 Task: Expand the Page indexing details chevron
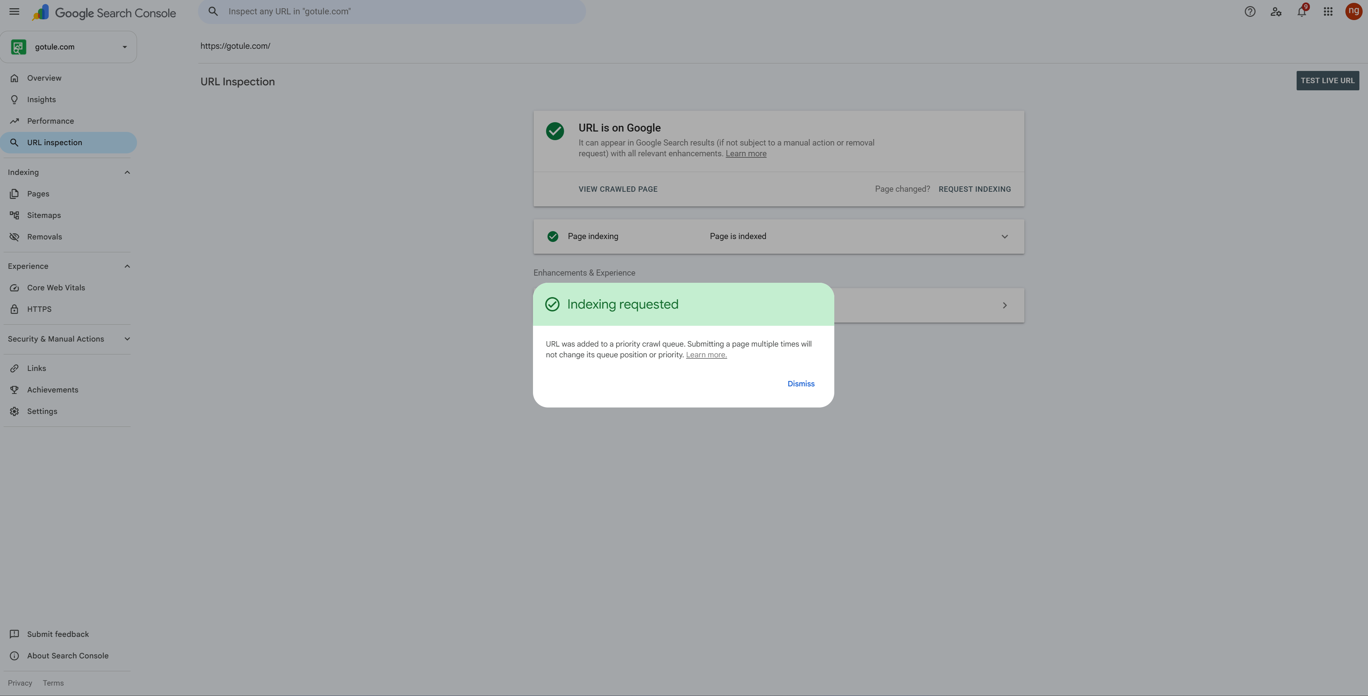point(1005,237)
